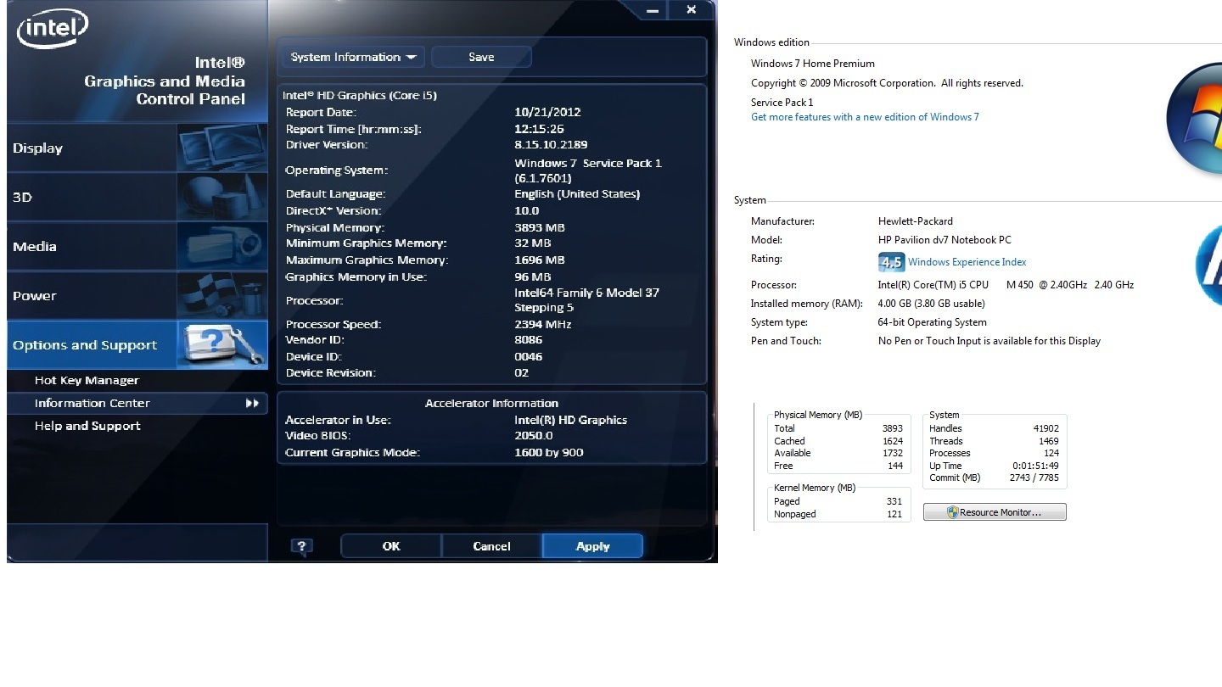Click the Default Language value English (United States)

click(x=577, y=193)
